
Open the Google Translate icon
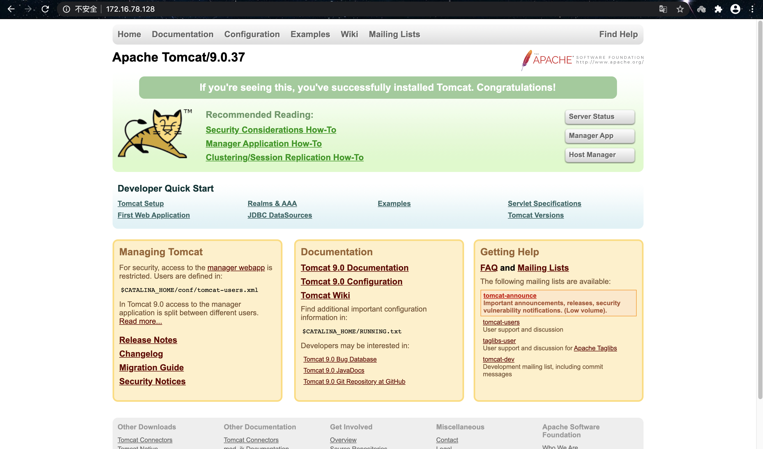[663, 9]
